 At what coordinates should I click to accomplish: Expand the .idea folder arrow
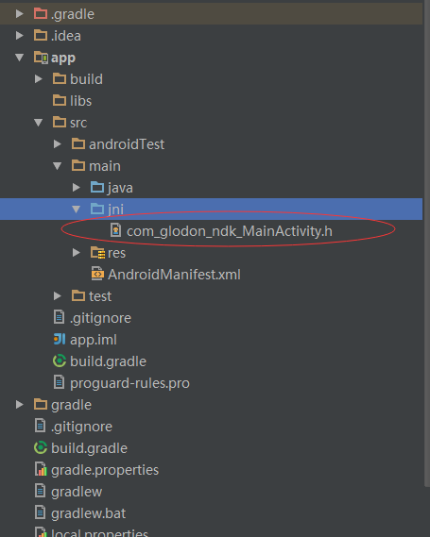point(20,35)
